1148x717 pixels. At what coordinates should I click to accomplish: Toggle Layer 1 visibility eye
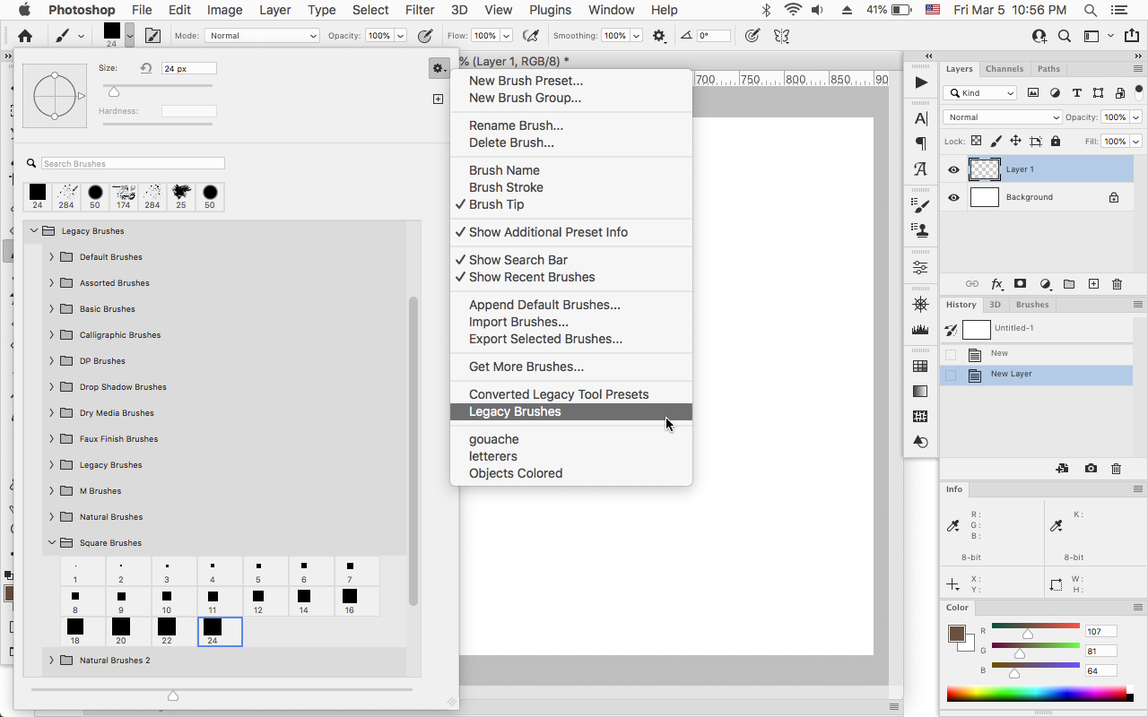[953, 169]
